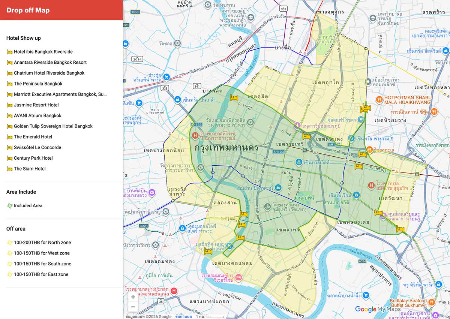
Task: Click the Samitivej Sukhumvit hospital marker
Action: (371, 185)
